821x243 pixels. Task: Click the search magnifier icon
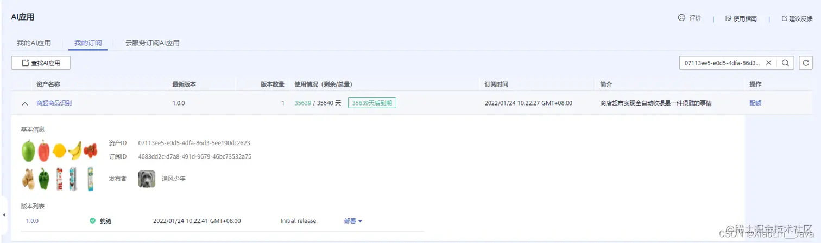[785, 63]
